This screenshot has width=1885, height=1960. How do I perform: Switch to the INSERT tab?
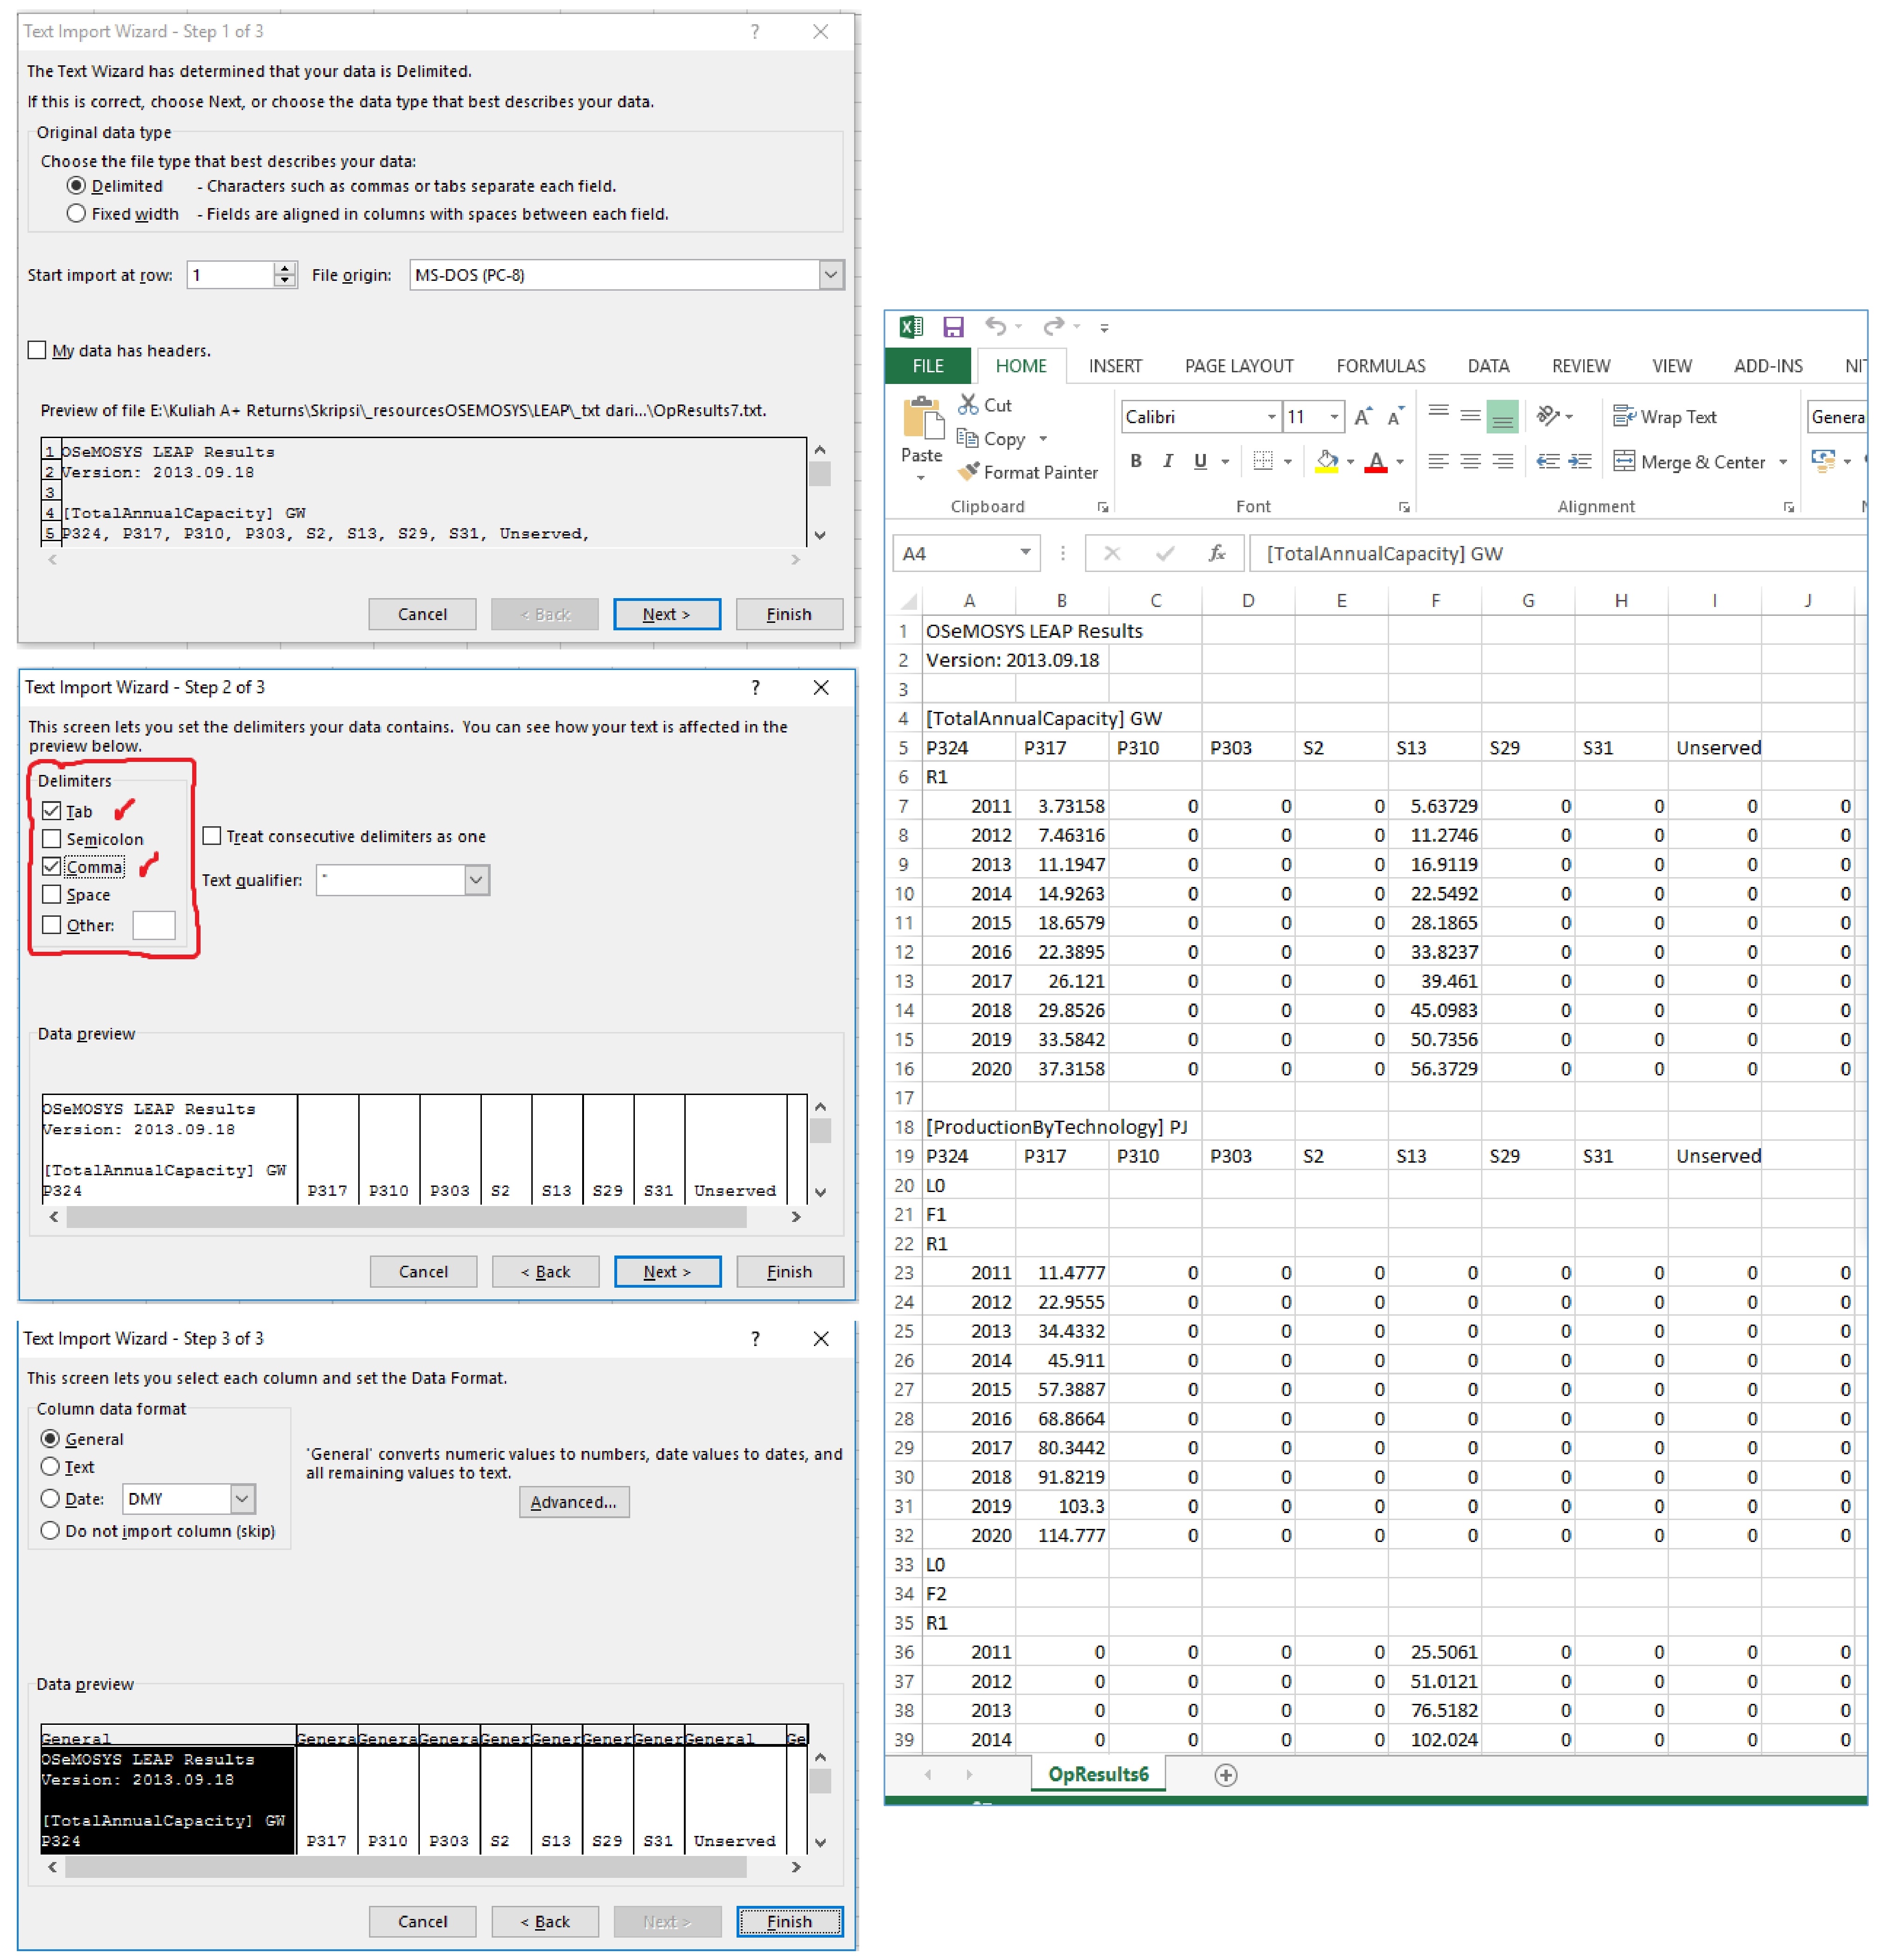tap(1115, 366)
